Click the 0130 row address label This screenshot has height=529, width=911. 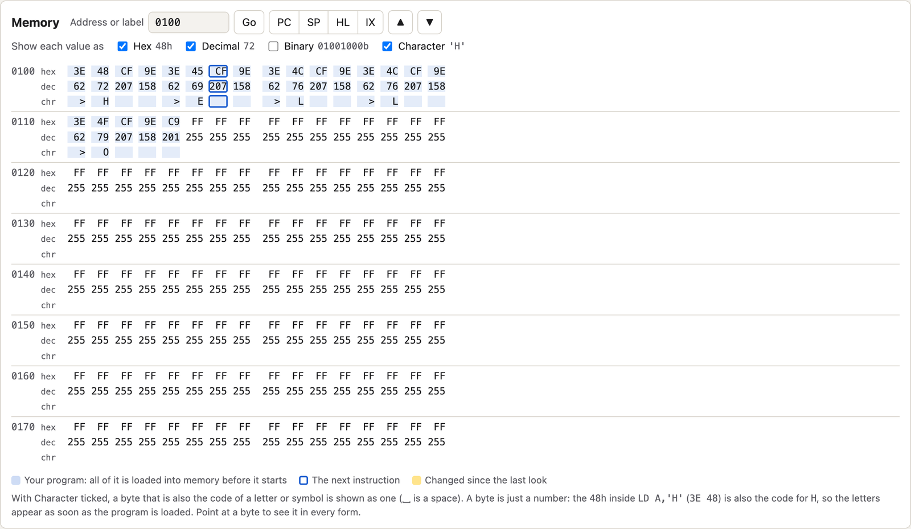click(x=23, y=224)
